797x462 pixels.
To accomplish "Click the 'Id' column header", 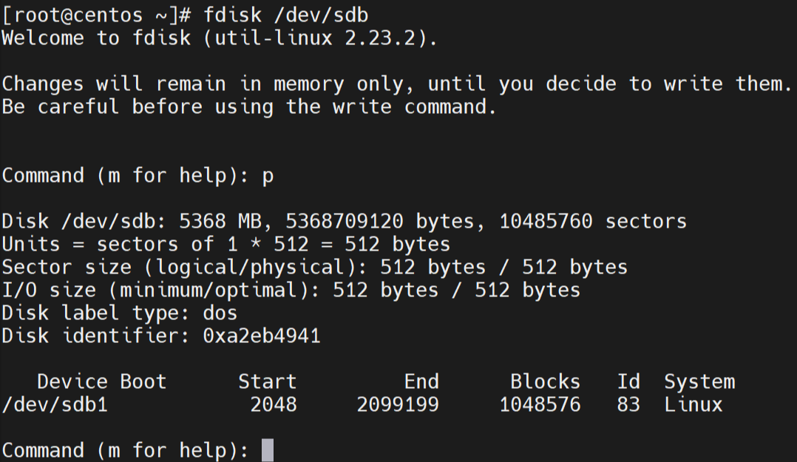I will tap(628, 381).
